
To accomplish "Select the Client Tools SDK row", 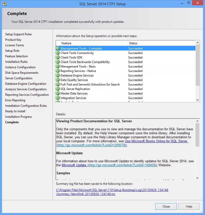I will click(125, 57).
